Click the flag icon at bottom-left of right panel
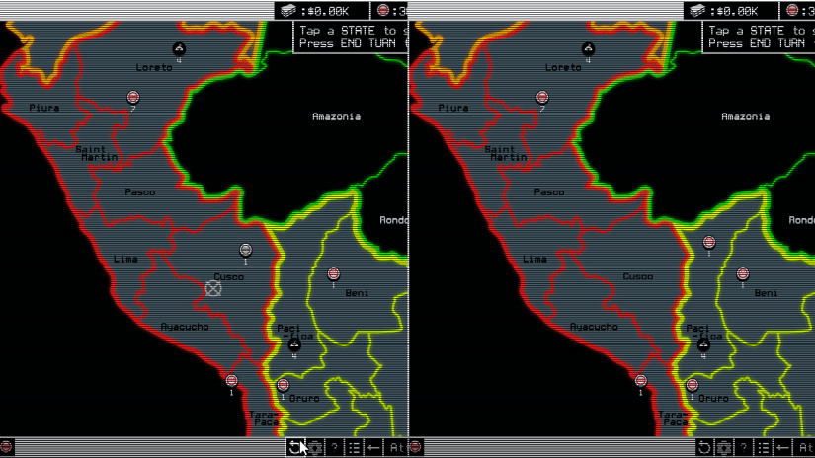The height and width of the screenshot is (458, 815). 416,447
